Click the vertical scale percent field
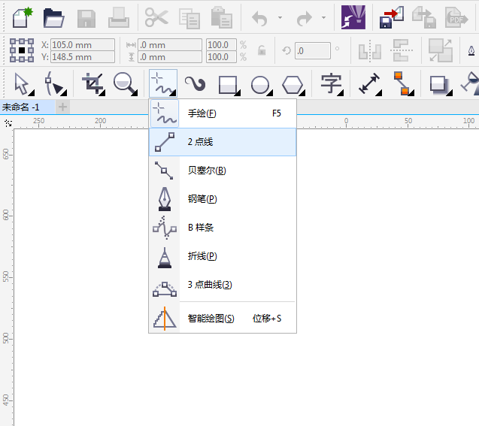479x426 pixels. tap(221, 57)
